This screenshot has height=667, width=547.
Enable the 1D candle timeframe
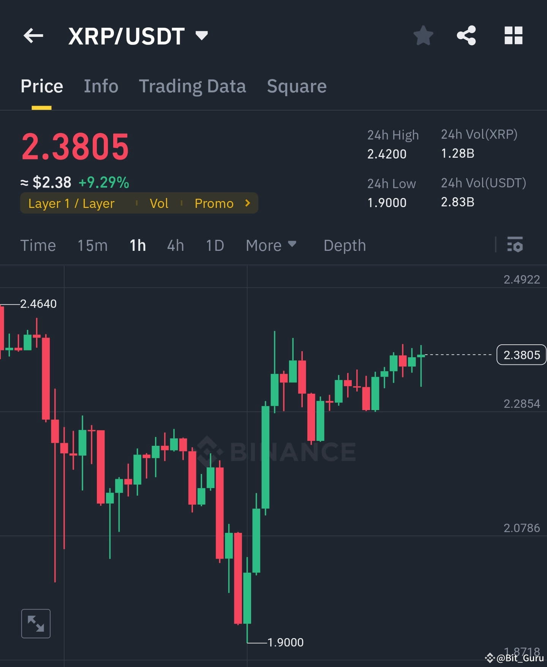point(215,246)
